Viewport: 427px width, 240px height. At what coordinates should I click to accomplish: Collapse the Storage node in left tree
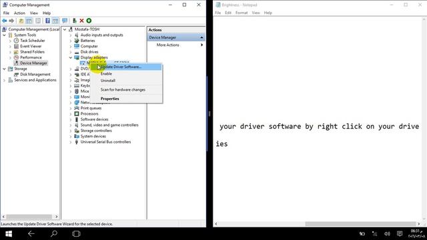(x=5, y=69)
